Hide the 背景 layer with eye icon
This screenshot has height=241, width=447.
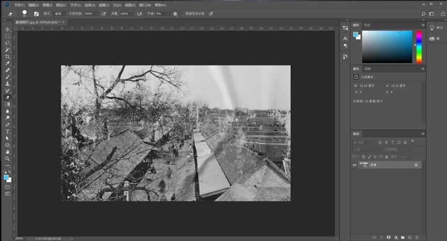click(354, 165)
